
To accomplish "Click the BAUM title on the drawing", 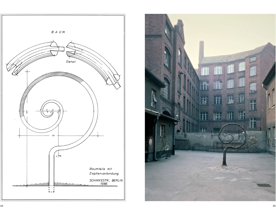I will [x=58, y=32].
